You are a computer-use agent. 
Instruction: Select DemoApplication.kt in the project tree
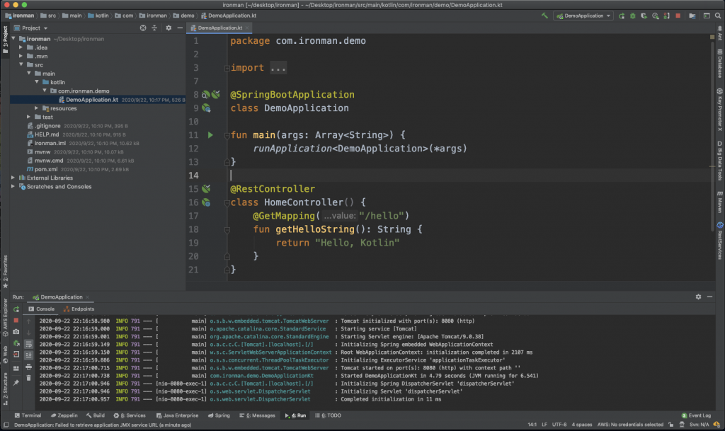pyautogui.click(x=98, y=100)
